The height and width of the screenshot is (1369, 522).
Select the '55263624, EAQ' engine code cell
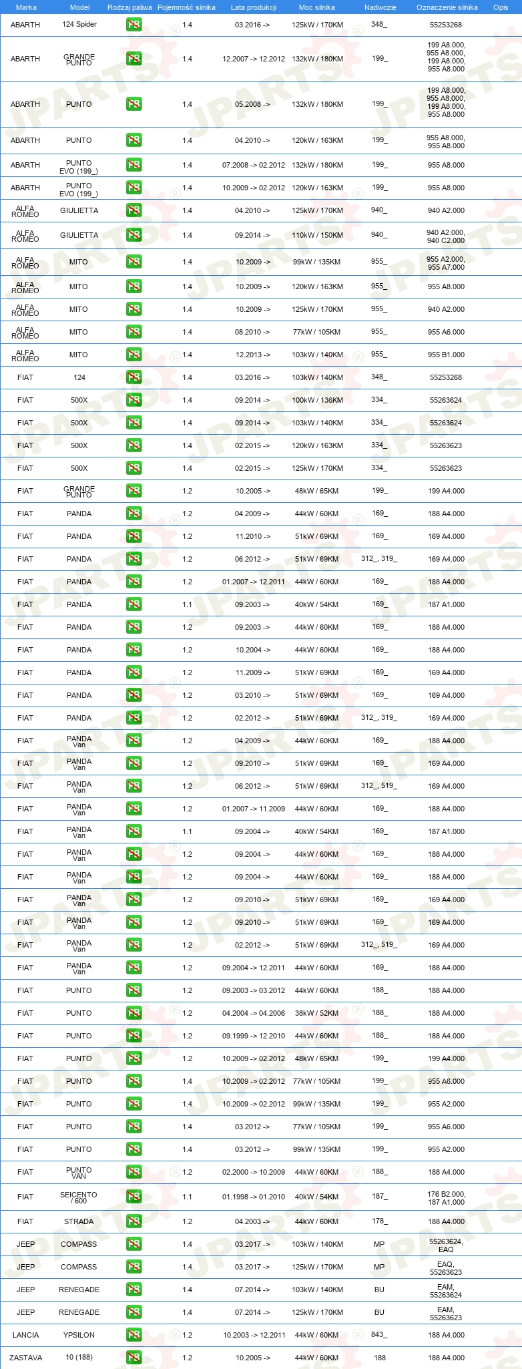click(446, 1245)
